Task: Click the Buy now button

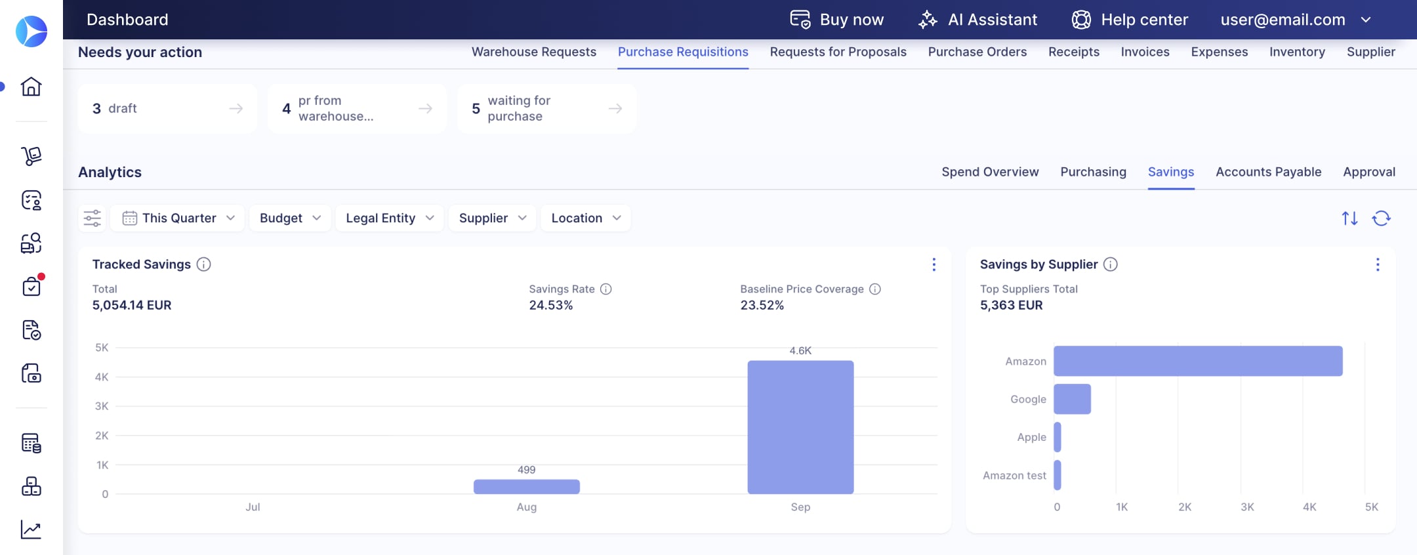Action: [837, 20]
